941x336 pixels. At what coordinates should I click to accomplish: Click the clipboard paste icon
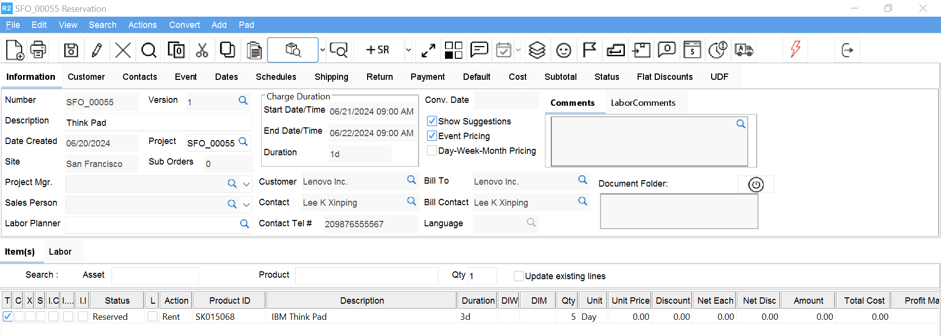254,50
